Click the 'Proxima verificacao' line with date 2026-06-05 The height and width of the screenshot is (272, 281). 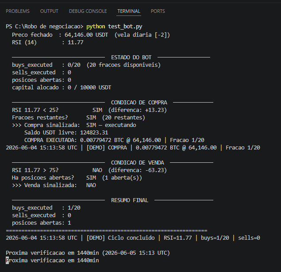tap(88, 253)
